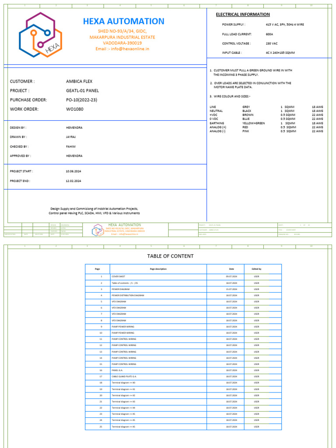
Task: Select 'JAYRAJ' next to DRAWN BY
Action: (71, 137)
